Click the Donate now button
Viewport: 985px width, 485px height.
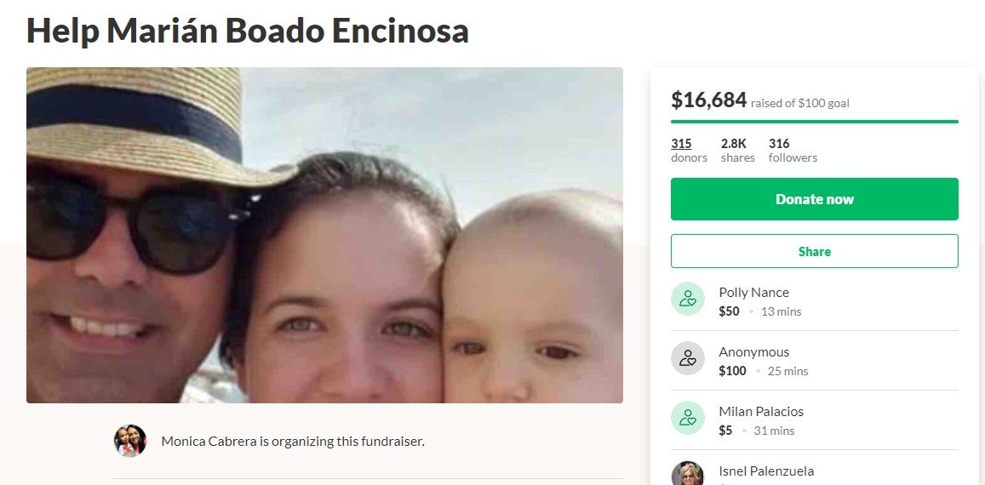(814, 199)
